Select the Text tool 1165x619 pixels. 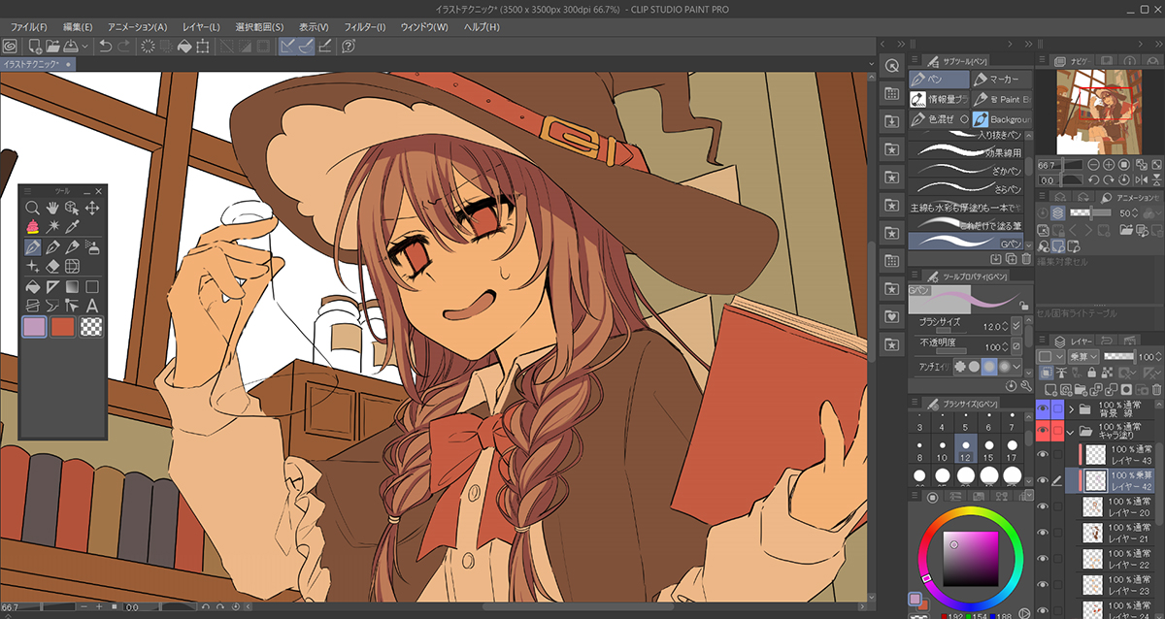(x=92, y=307)
